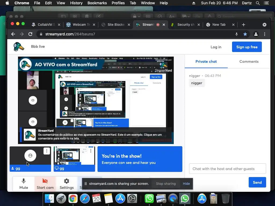
Task: Open the Chrome profile avatar menu
Action: 256,34
